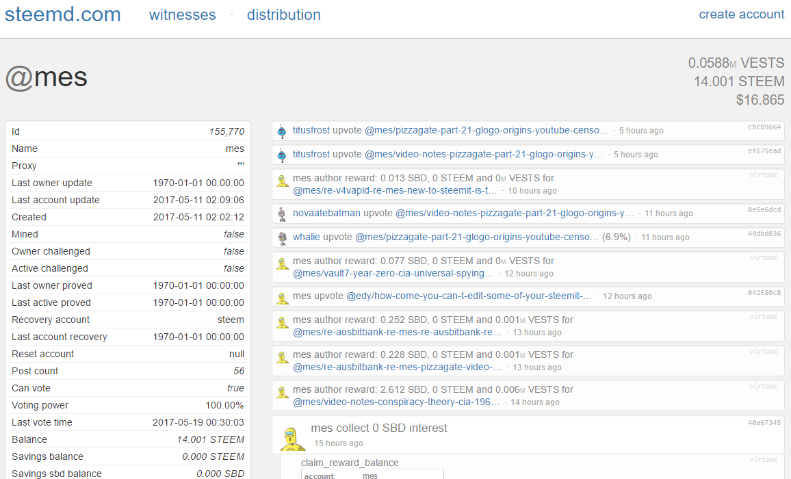This screenshot has width=791, height=479.
Task: Click Created date 2017-05-11 02:02:12
Action: 198,217
